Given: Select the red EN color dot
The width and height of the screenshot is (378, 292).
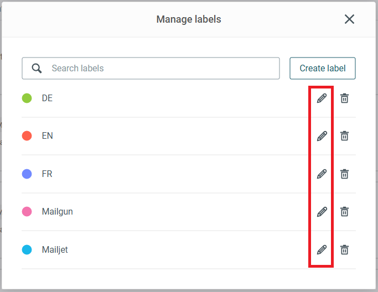Looking at the screenshot, I should coord(27,135).
